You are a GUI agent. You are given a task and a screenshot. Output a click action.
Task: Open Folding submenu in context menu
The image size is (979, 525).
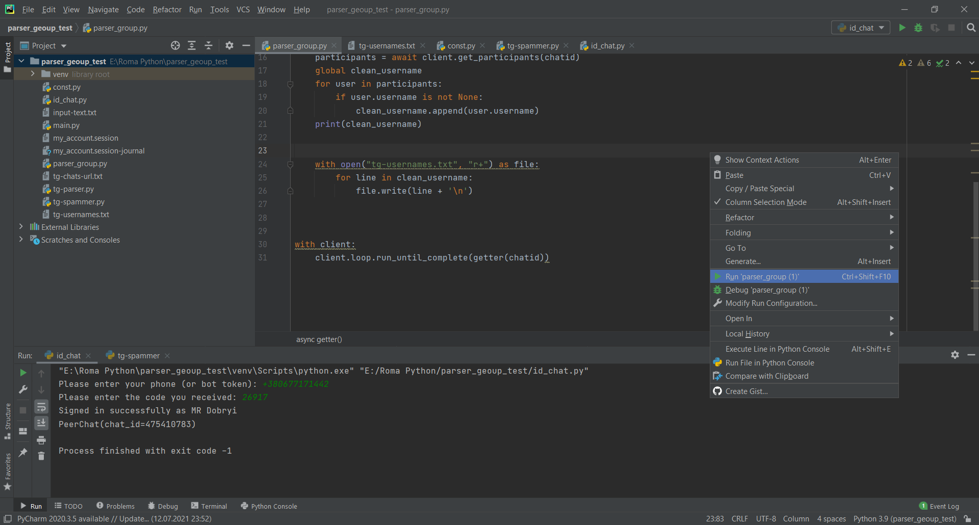(804, 233)
